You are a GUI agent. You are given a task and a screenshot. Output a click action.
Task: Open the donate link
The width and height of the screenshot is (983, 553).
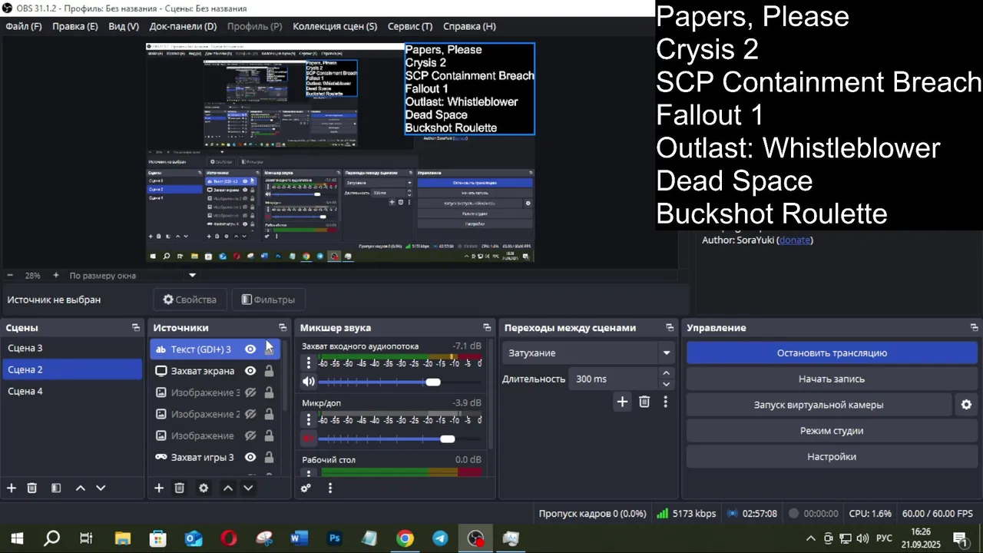point(795,240)
